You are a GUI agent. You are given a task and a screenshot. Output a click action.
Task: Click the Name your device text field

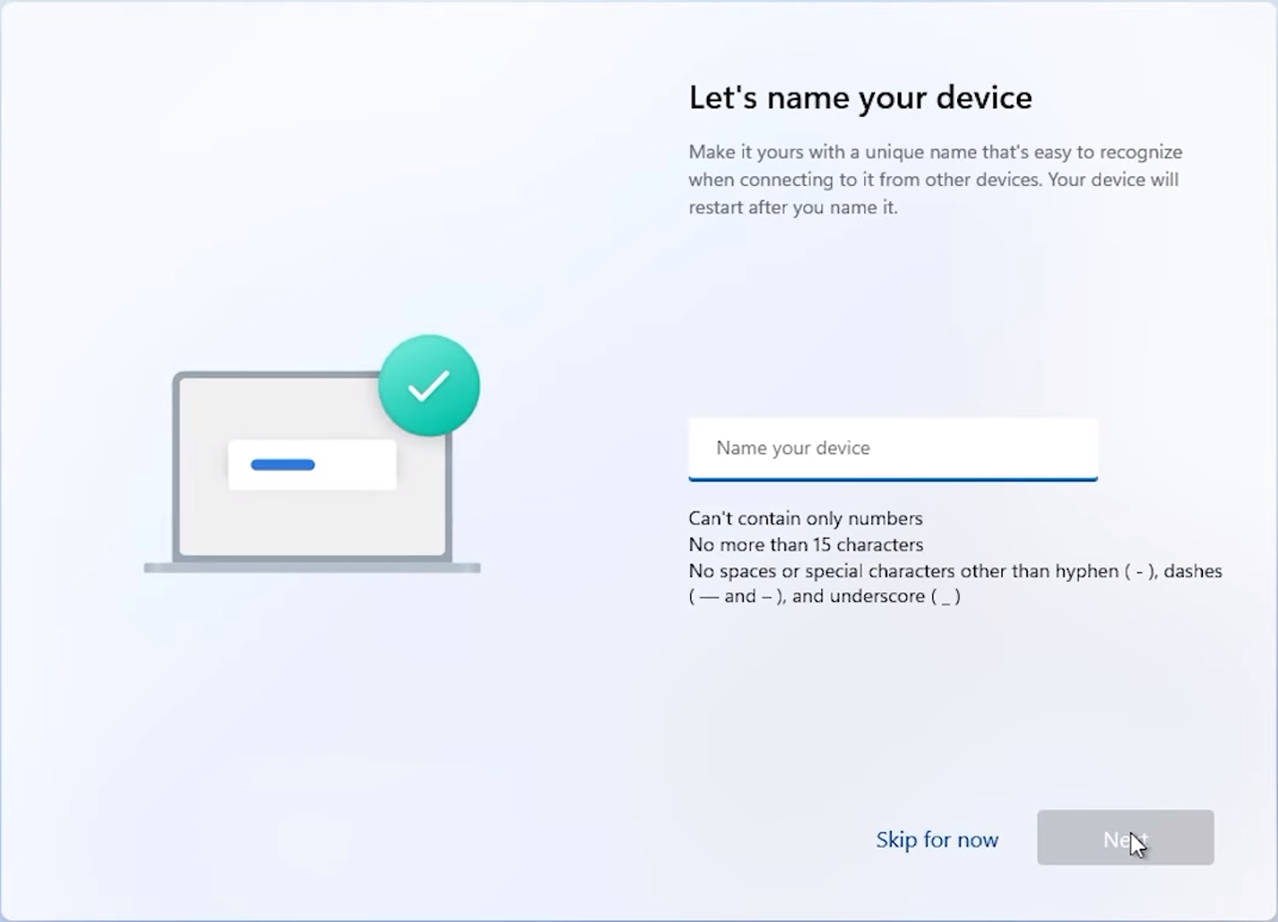click(x=892, y=448)
